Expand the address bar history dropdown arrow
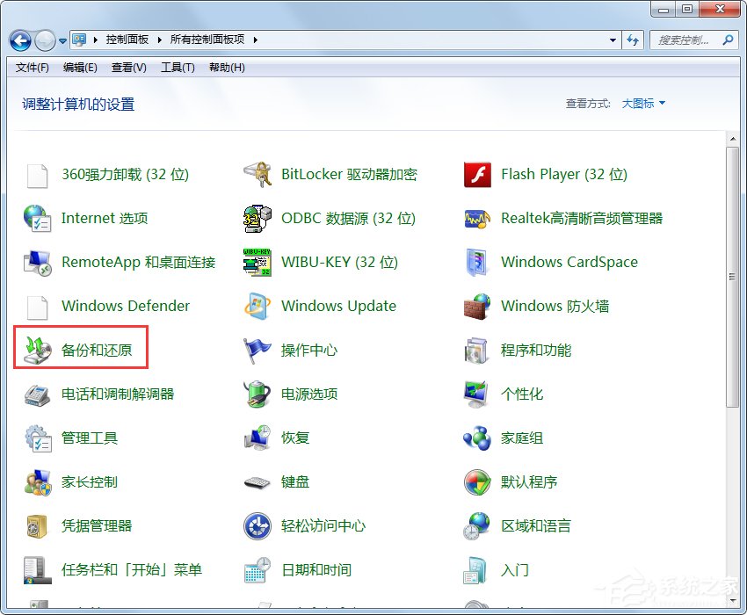Image resolution: width=747 pixels, height=615 pixels. (613, 40)
